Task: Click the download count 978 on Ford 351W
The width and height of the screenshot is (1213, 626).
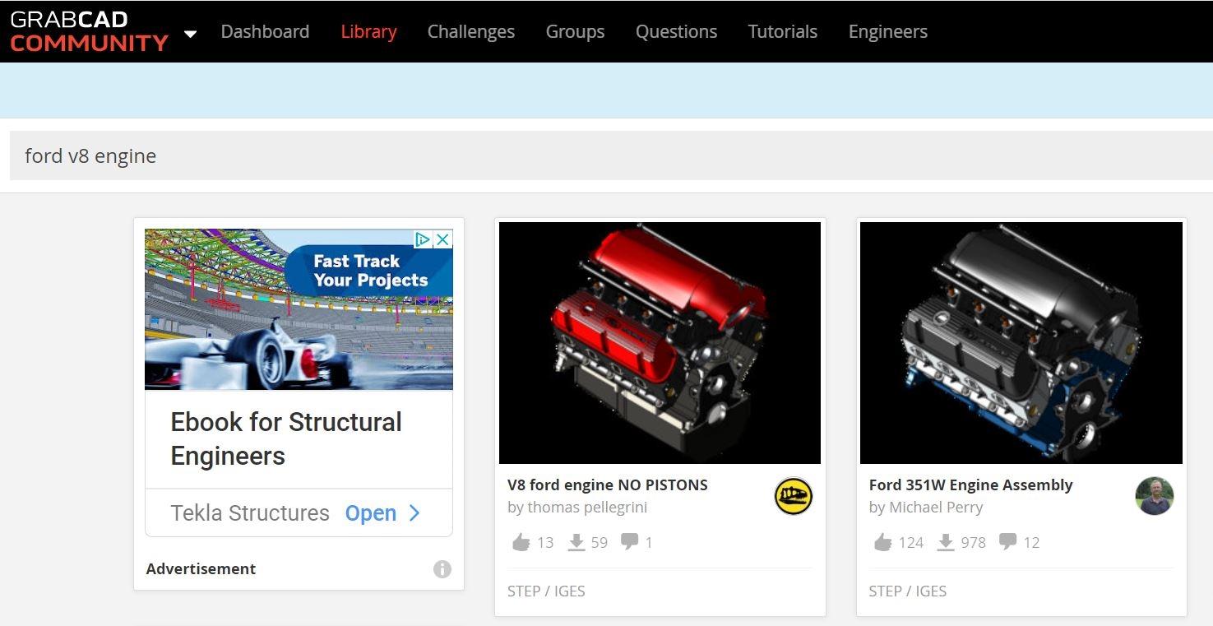Action: tap(973, 542)
